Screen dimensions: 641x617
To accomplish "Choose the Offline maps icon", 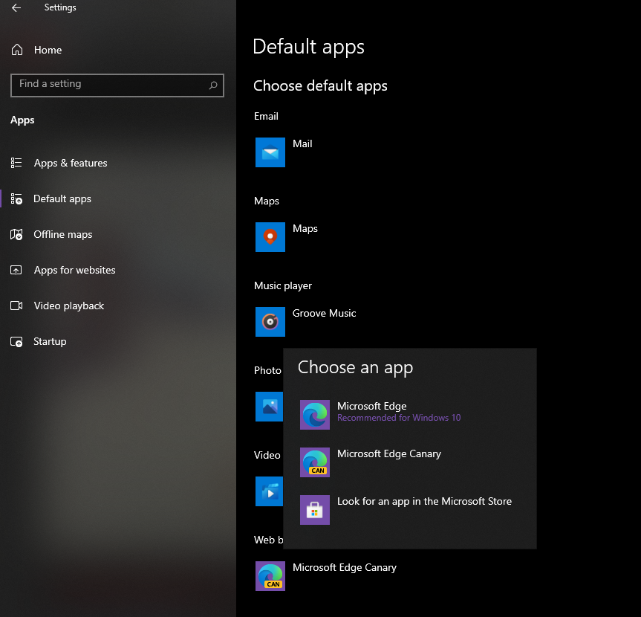I will [x=16, y=234].
